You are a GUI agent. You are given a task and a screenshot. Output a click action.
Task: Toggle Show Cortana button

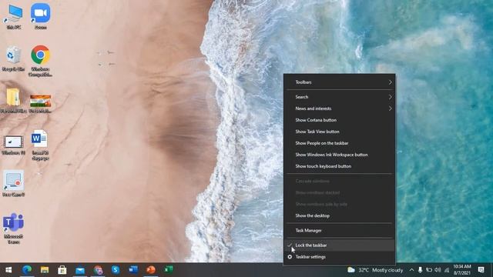click(339, 120)
